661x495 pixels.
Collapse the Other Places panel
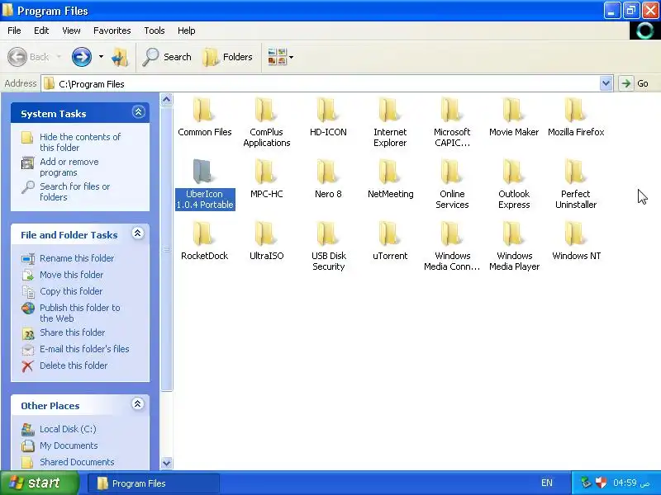pyautogui.click(x=137, y=404)
